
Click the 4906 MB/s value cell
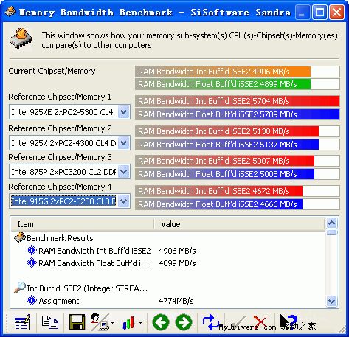(x=177, y=251)
